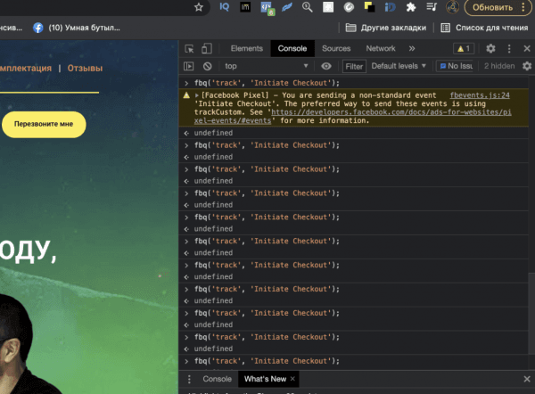Show the console sidebar
The height and width of the screenshot is (394, 535).
[x=189, y=66]
